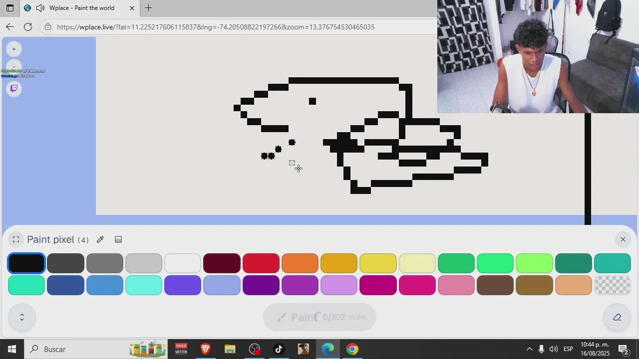
Task: Activate the eraser tool
Action: tap(617, 317)
